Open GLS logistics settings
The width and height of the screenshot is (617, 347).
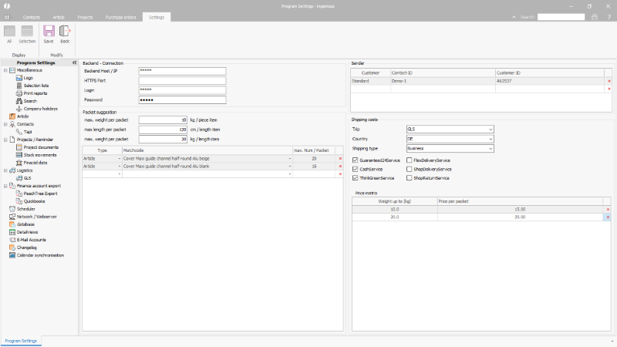click(x=27, y=178)
